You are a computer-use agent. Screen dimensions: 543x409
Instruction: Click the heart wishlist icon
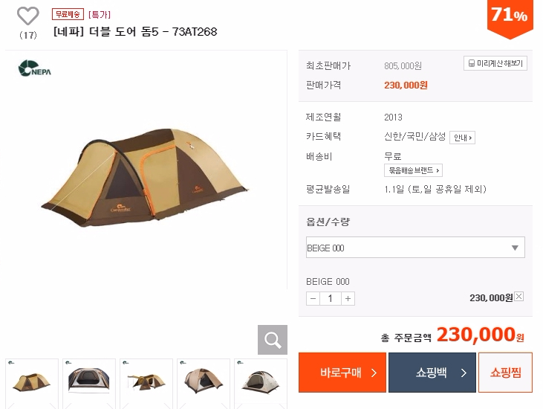pos(27,16)
